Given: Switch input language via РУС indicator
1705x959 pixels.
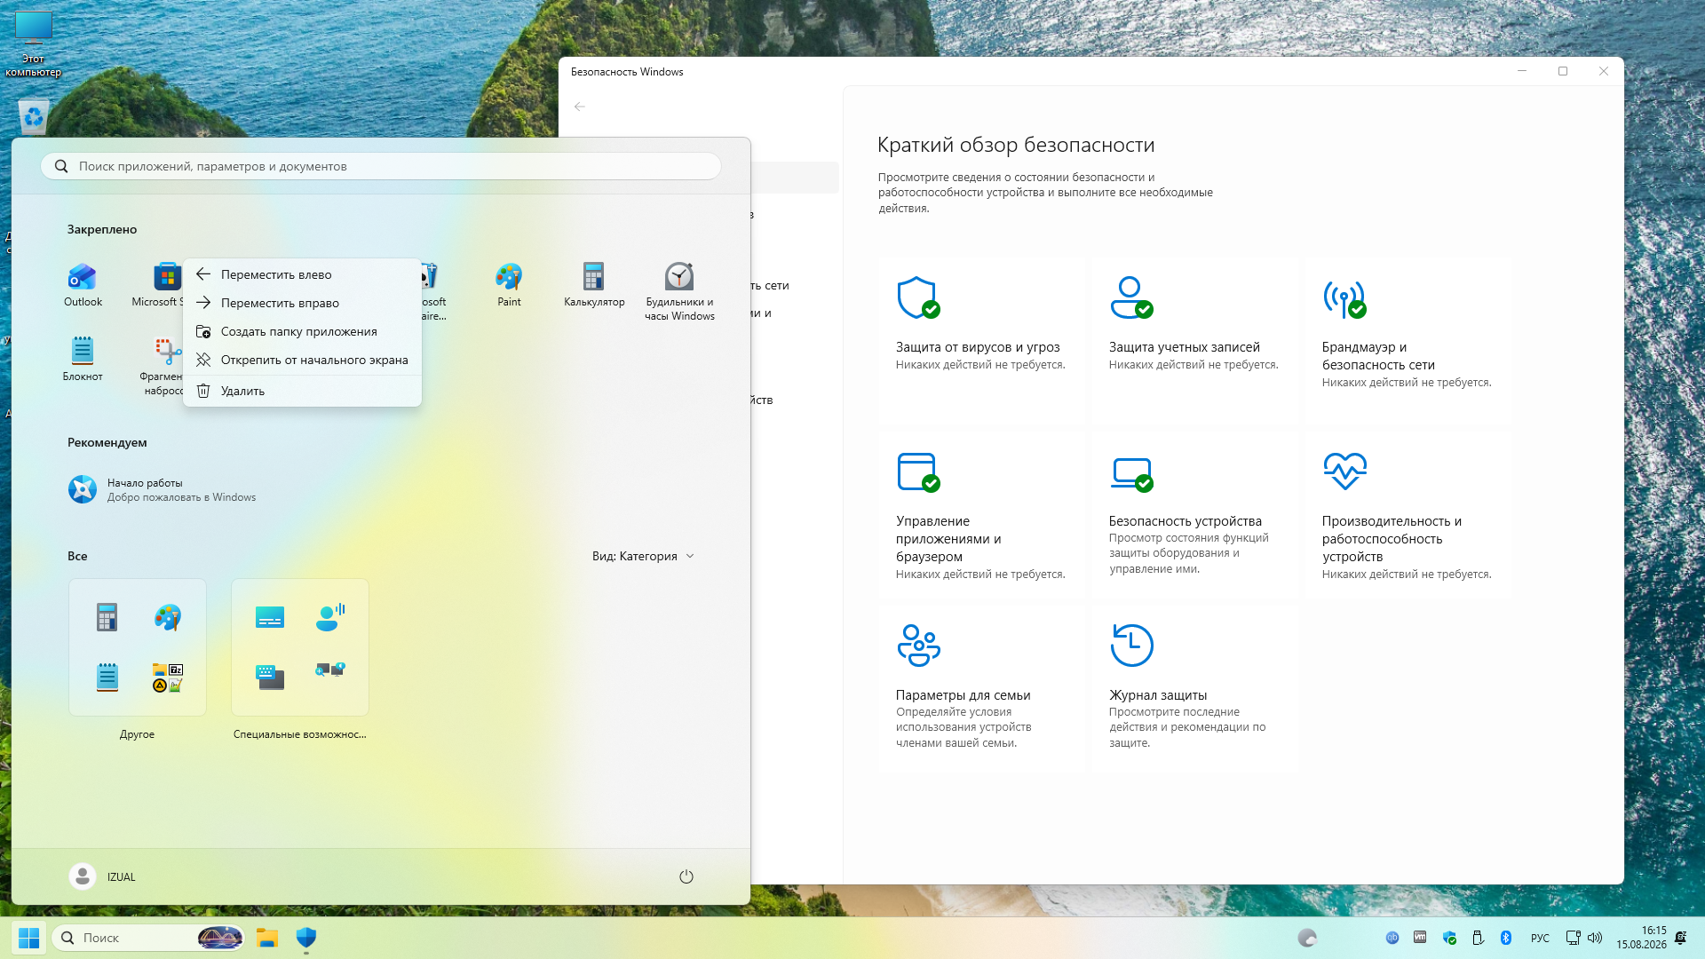Looking at the screenshot, I should (x=1540, y=938).
